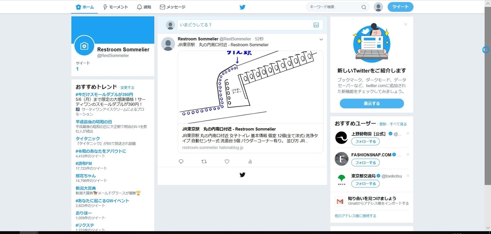Open trend '平成最後の昭和の日'
The width and height of the screenshot is (491, 234).
click(x=94, y=122)
